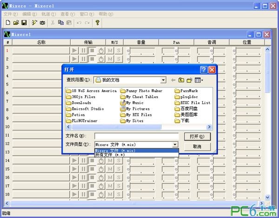Open the 查看 menu

pyautogui.click(x=67, y=14)
